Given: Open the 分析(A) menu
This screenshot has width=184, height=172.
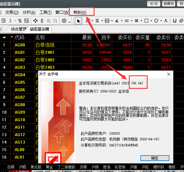Looking at the screenshot, I should 29,12.
